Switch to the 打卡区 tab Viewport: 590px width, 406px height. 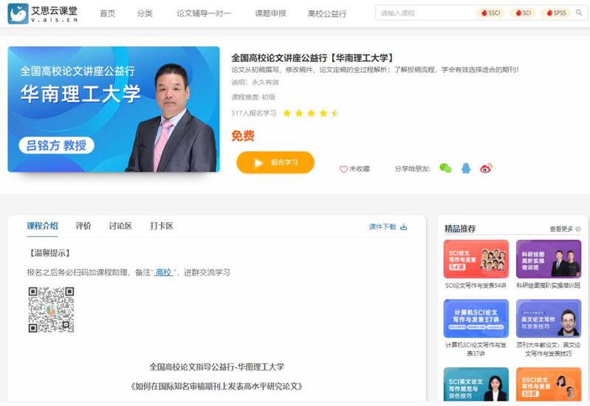coord(162,226)
